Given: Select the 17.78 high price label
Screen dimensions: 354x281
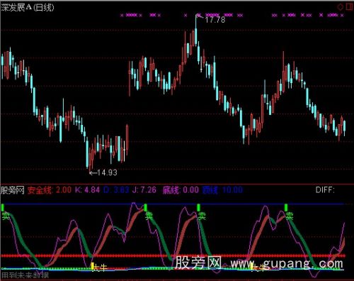Looking at the screenshot, I should click(215, 20).
